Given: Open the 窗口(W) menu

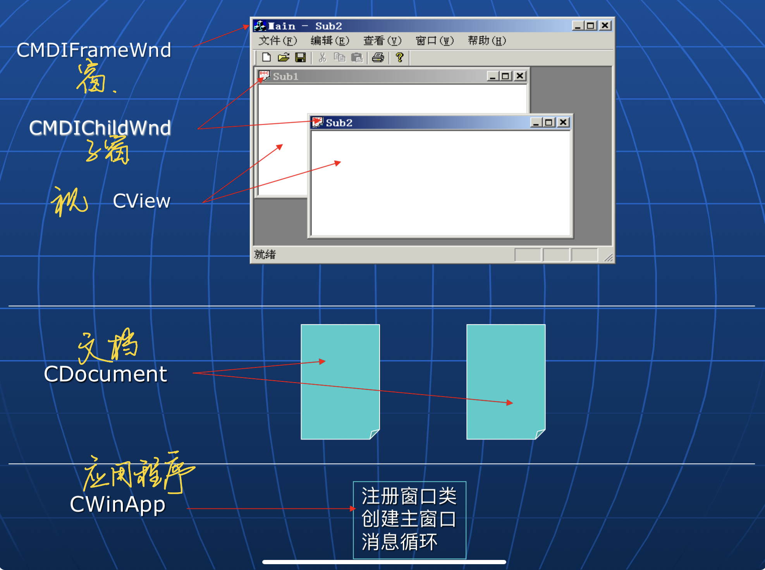Looking at the screenshot, I should click(435, 41).
